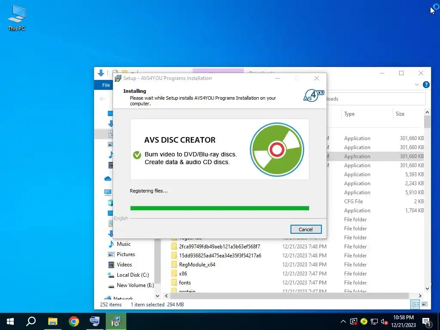
Task: Click the green installation progress bar
Action: click(x=220, y=208)
